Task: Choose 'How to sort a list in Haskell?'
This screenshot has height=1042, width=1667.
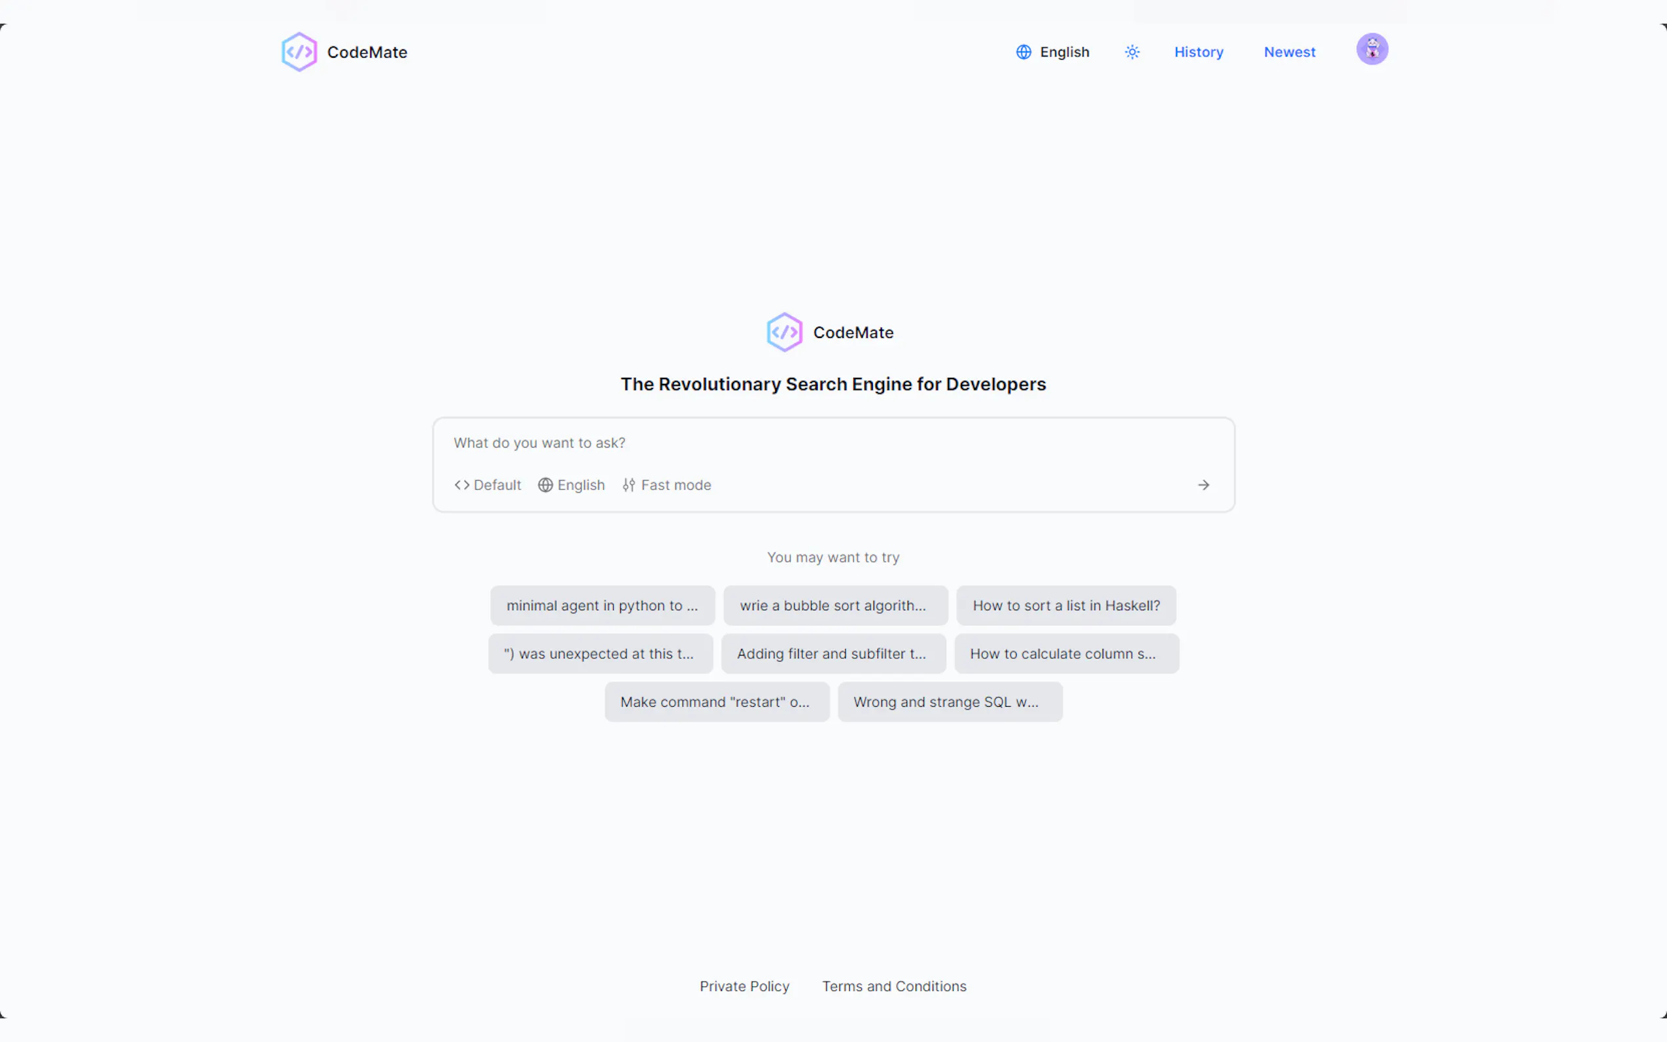Action: tap(1065, 606)
